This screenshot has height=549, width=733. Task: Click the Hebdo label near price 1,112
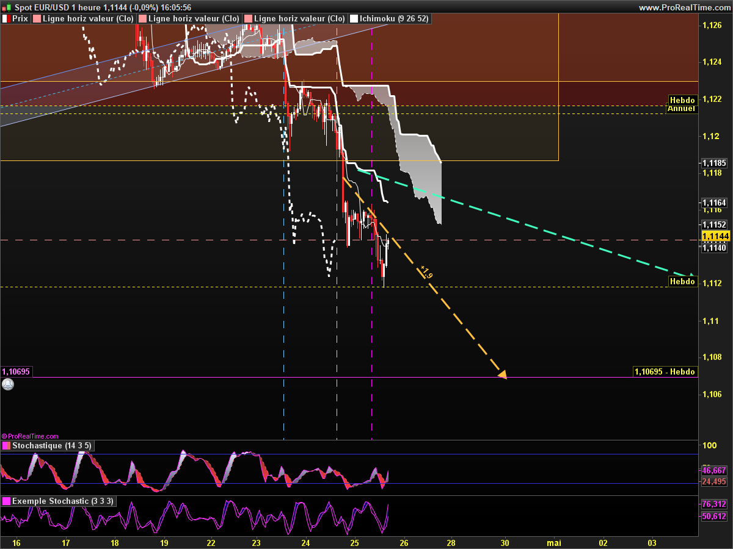point(682,281)
